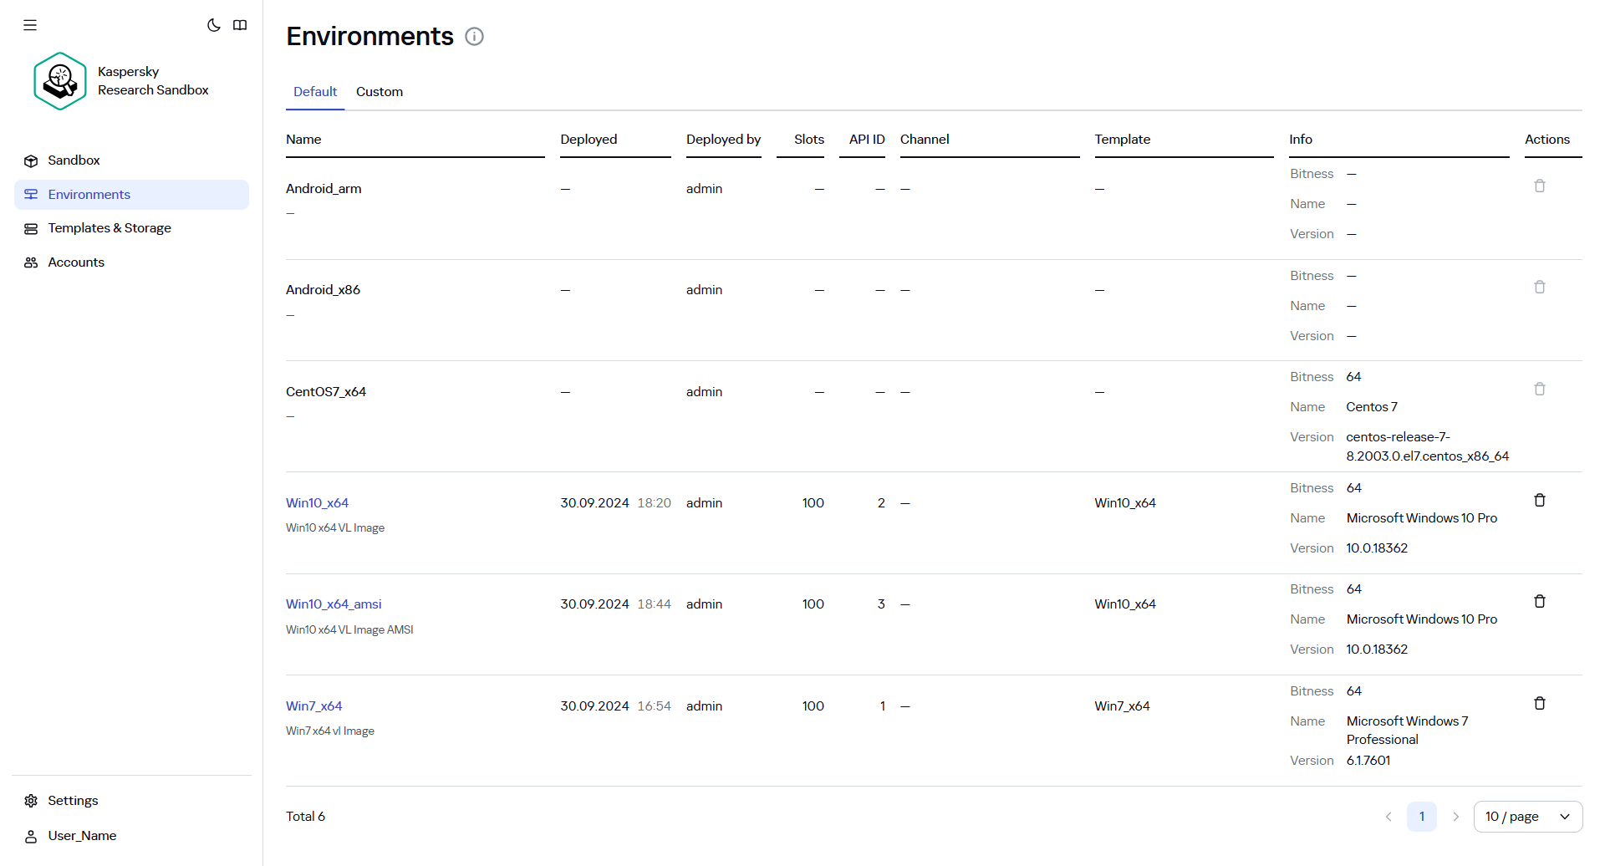Screen dimensions: 1605x866
Task: Open the Win10_x64 environment link
Action: (x=317, y=503)
